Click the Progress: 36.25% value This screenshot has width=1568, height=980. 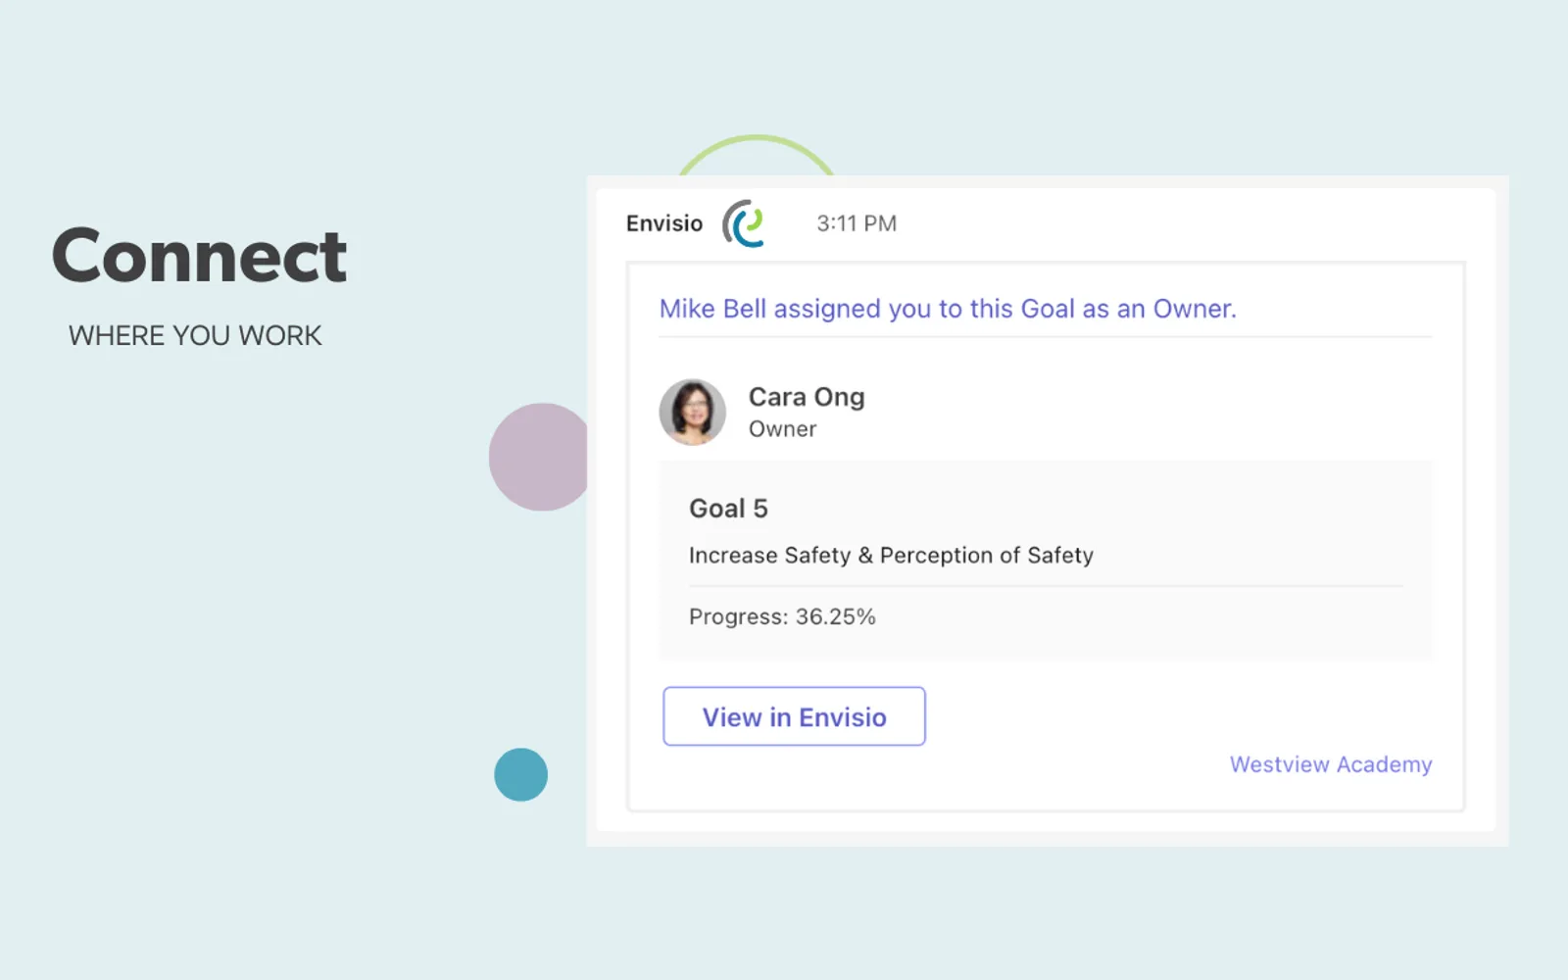[x=782, y=617]
